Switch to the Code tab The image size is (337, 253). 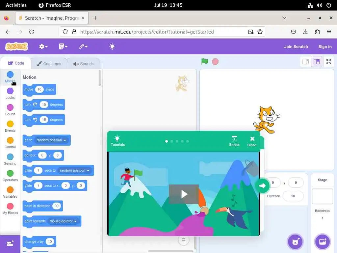[16, 63]
